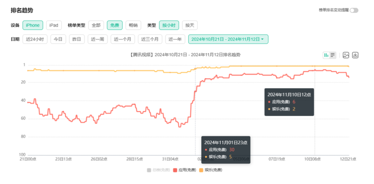Click 12日21点 x-axis label
Screen dimensions: 374x184
click(348, 159)
